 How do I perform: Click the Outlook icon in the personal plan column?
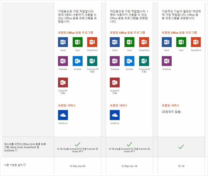(x=129, y=61)
